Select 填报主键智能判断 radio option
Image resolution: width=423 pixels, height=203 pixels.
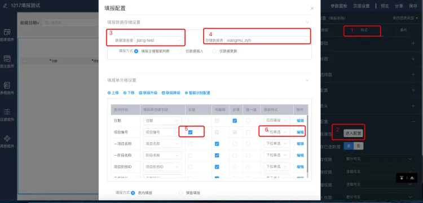point(136,51)
